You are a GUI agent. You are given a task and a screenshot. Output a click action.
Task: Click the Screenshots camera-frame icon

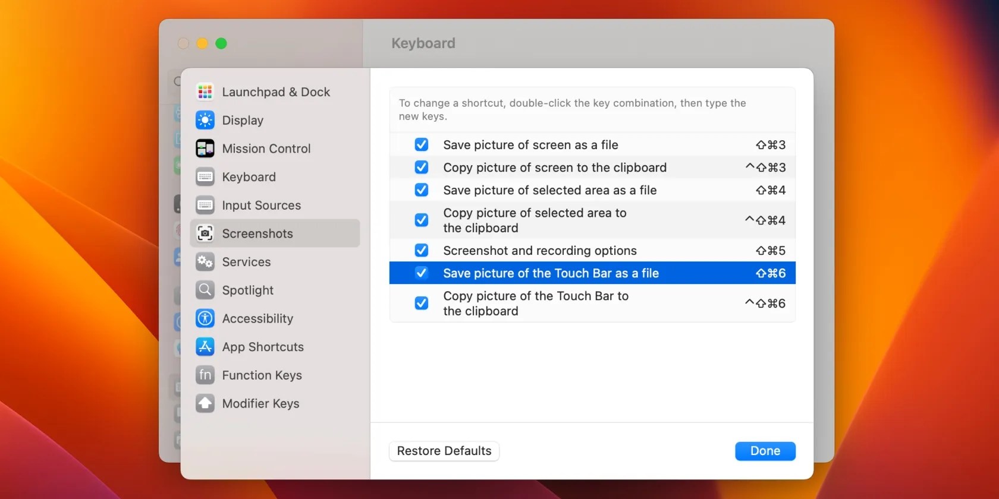(205, 233)
